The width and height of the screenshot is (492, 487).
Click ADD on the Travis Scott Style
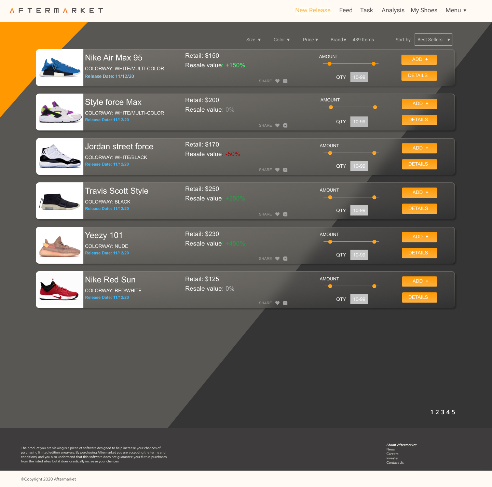[x=419, y=192]
